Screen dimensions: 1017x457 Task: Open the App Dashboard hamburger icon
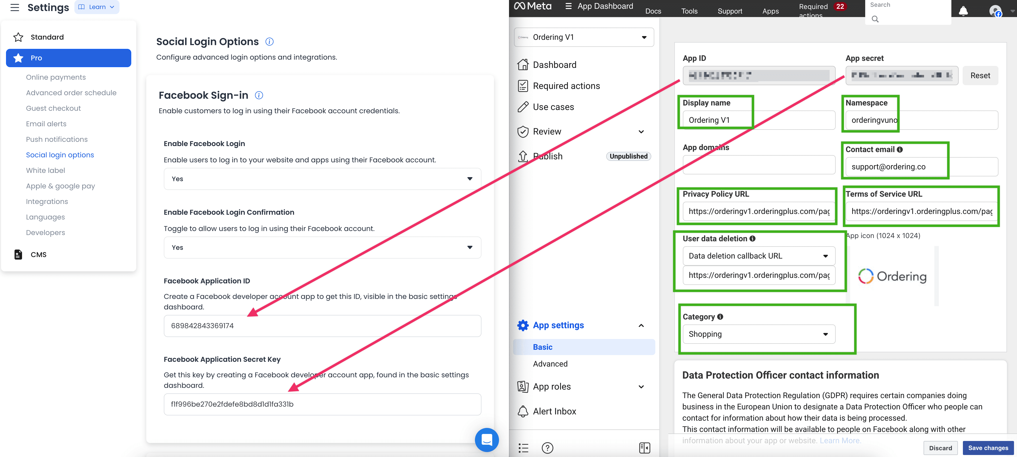pos(569,6)
